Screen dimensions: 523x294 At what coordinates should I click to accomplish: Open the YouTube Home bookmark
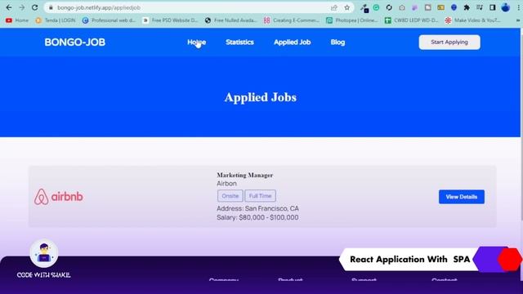pyautogui.click(x=17, y=20)
